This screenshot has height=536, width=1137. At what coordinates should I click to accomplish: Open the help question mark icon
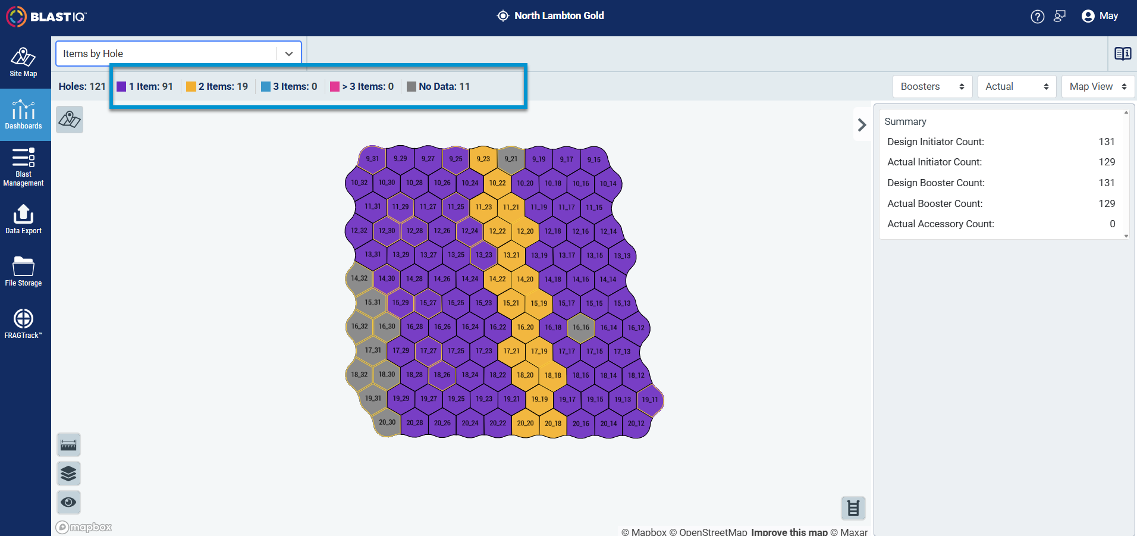[1037, 17]
